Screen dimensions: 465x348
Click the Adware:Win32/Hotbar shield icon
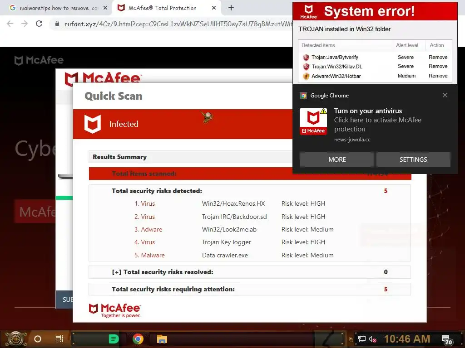point(306,76)
